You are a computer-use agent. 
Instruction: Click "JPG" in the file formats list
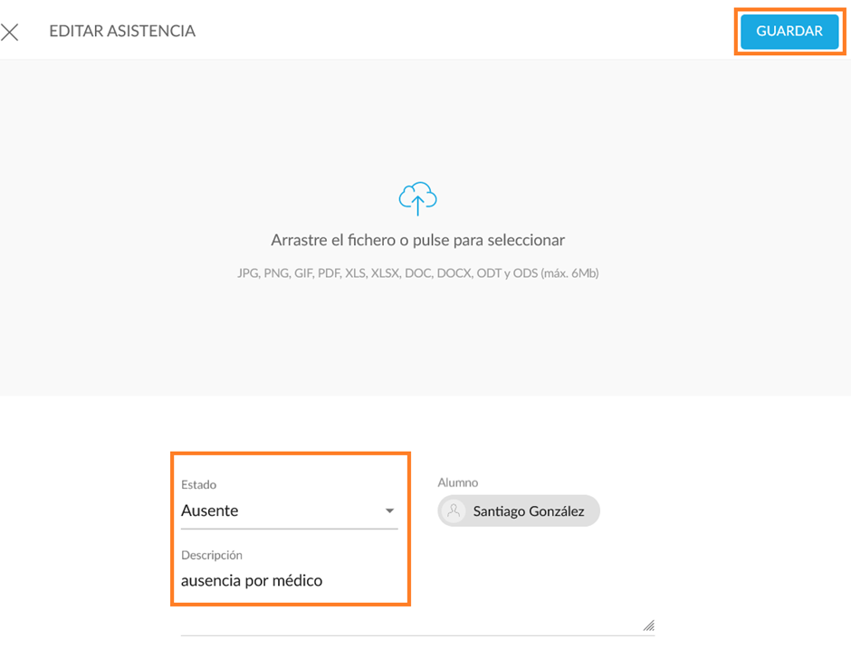coord(247,272)
